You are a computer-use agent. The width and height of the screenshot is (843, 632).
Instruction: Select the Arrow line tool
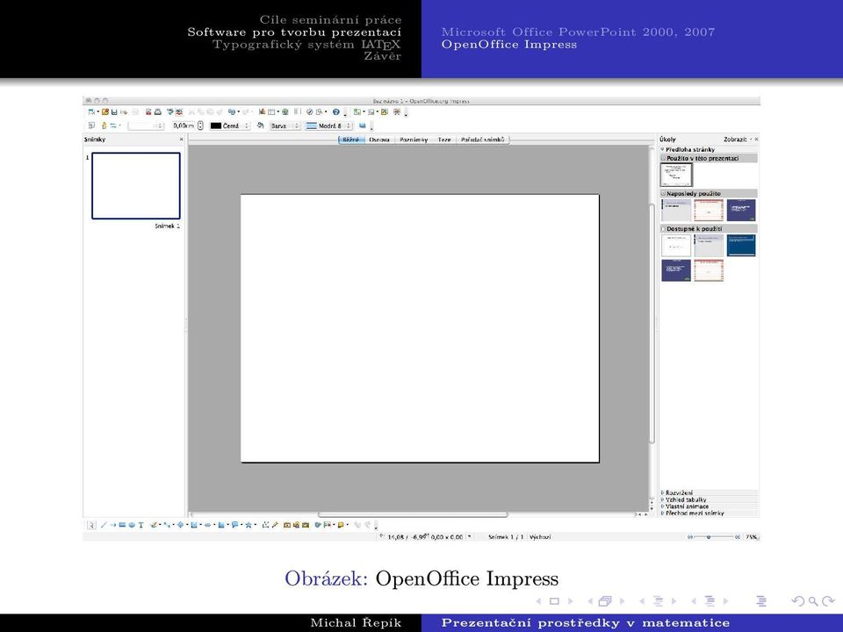coord(113,525)
